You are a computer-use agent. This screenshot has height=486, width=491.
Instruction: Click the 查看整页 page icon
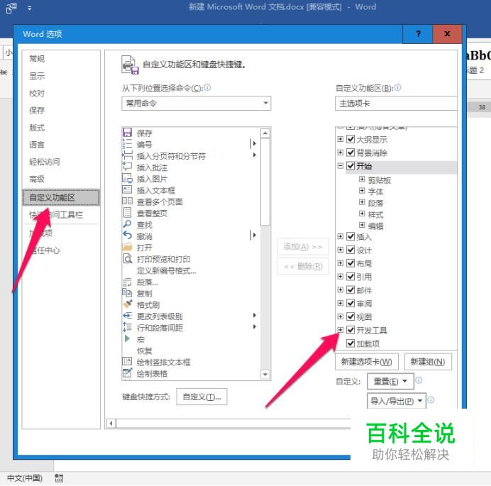(x=127, y=213)
